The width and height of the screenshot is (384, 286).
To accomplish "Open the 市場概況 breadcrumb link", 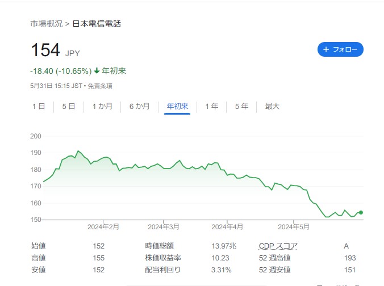I will (x=47, y=24).
